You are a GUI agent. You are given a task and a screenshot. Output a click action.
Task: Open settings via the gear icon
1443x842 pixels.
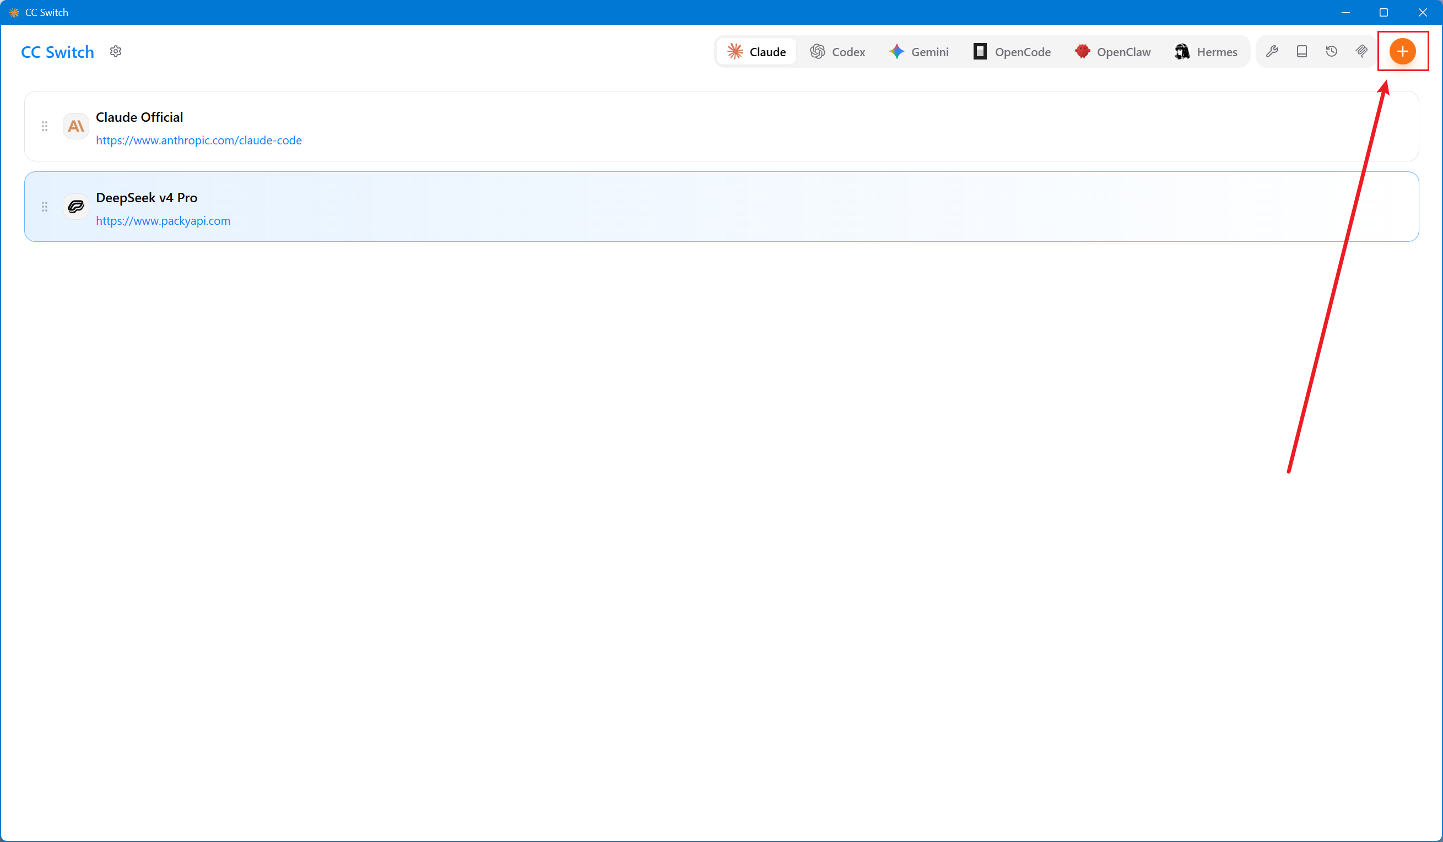(116, 52)
